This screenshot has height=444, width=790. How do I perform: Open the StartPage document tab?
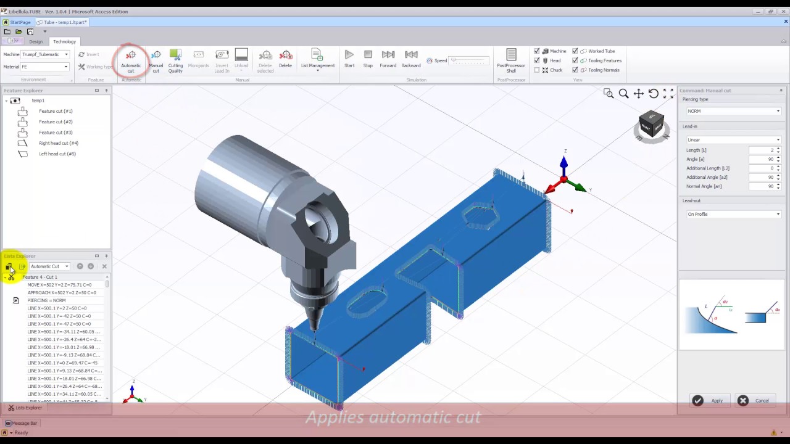tap(17, 22)
